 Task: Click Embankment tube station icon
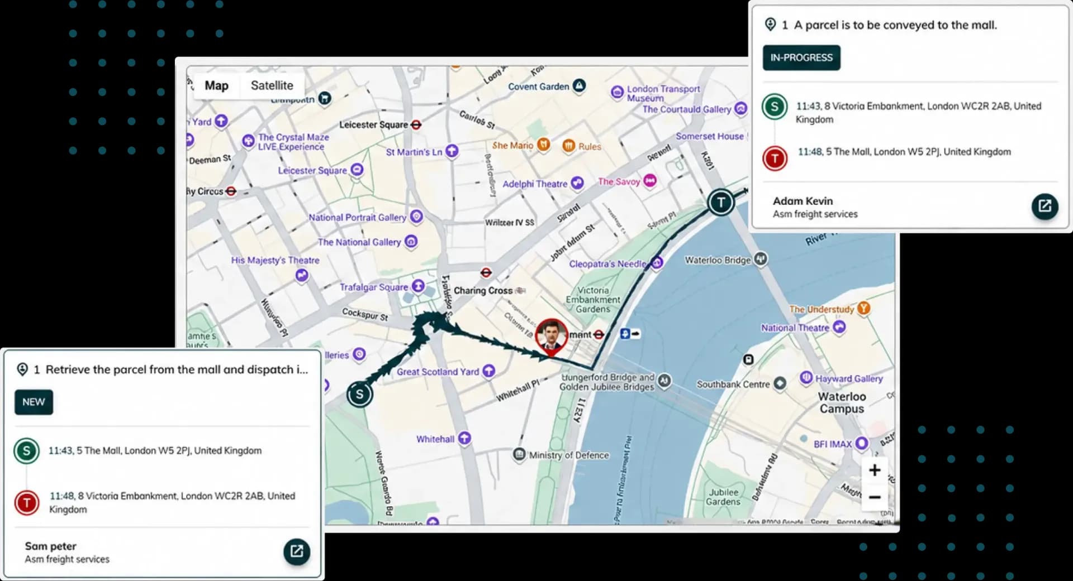[599, 334]
